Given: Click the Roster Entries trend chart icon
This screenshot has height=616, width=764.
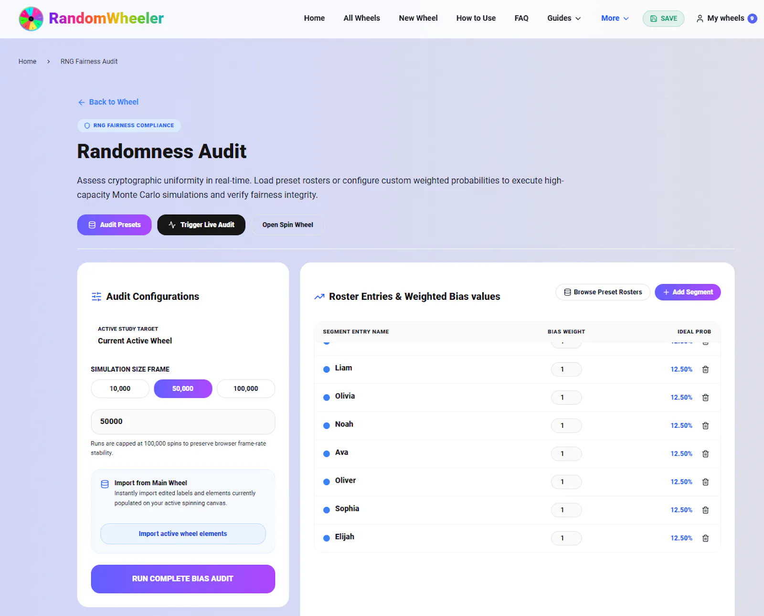Looking at the screenshot, I should pyautogui.click(x=319, y=297).
